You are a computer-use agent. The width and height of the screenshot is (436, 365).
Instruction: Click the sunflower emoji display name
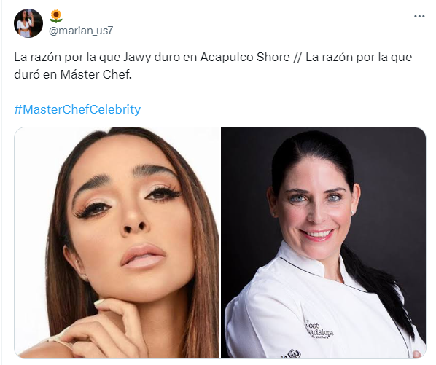56,16
